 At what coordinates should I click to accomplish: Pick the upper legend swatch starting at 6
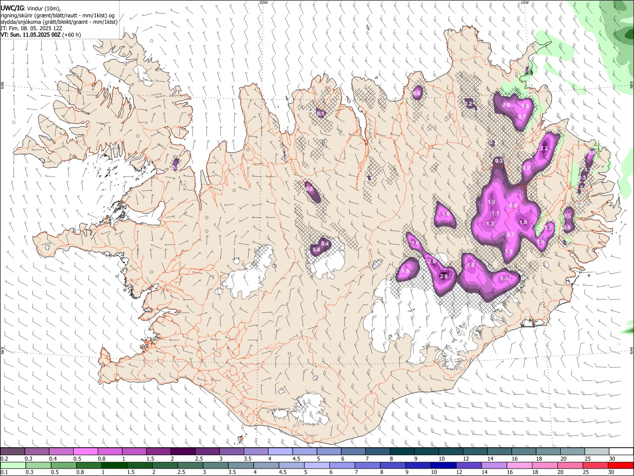(x=353, y=452)
